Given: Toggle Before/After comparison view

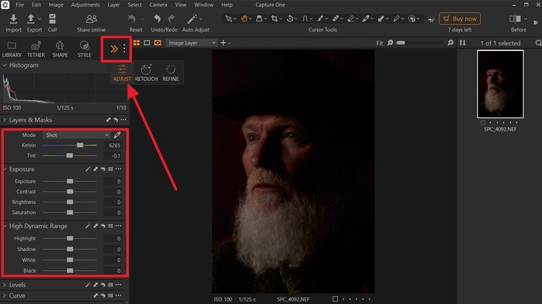Looking at the screenshot, I should click(515, 18).
